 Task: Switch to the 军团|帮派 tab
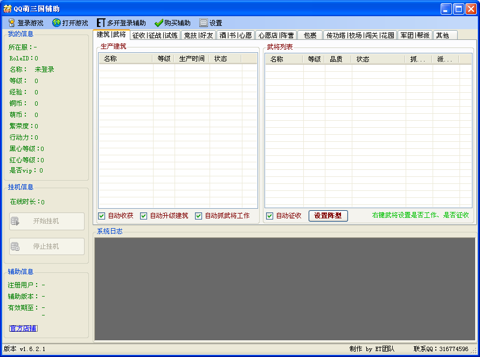415,36
